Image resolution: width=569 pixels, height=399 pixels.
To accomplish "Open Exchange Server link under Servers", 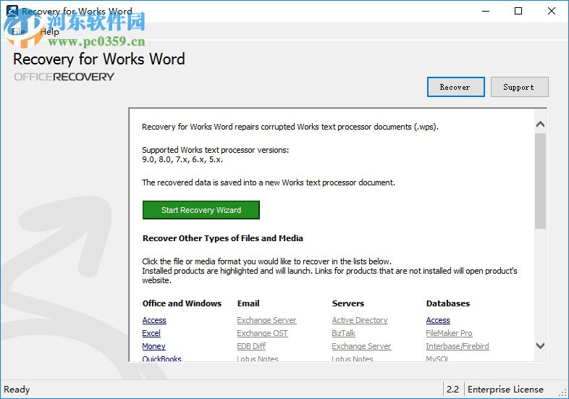I will pos(361,346).
